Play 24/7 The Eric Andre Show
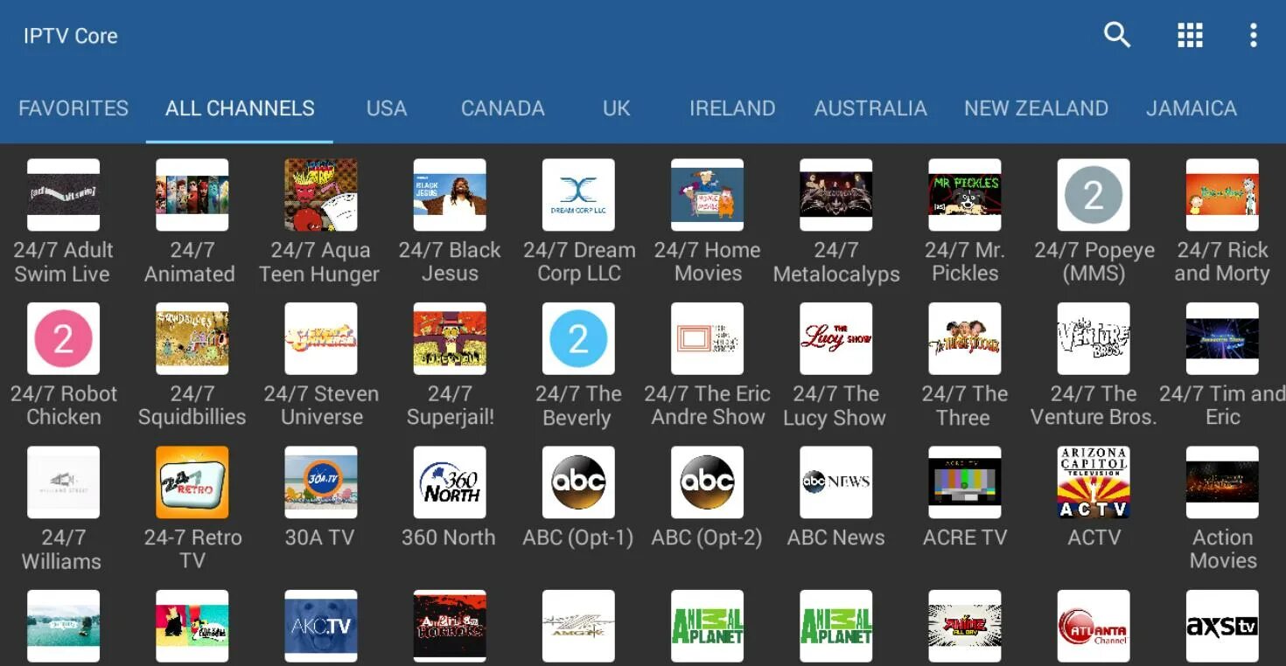Image resolution: width=1286 pixels, height=666 pixels. pos(707,339)
